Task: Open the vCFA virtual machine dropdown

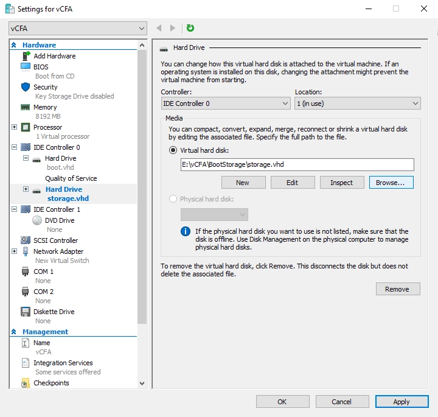Action: tap(78, 28)
